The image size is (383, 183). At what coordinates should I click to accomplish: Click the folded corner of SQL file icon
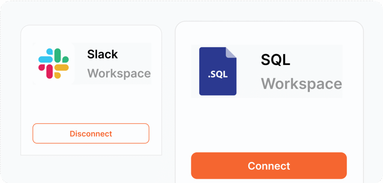click(x=231, y=52)
